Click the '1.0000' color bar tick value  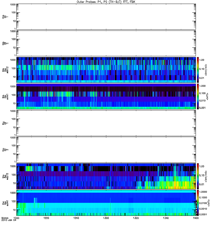203,192
